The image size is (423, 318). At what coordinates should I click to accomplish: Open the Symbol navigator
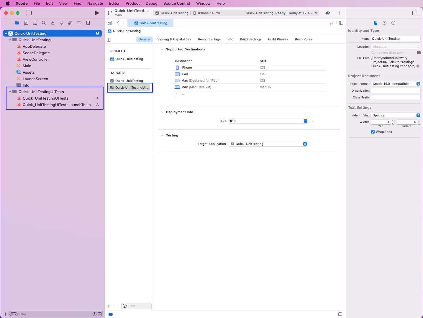click(x=35, y=23)
